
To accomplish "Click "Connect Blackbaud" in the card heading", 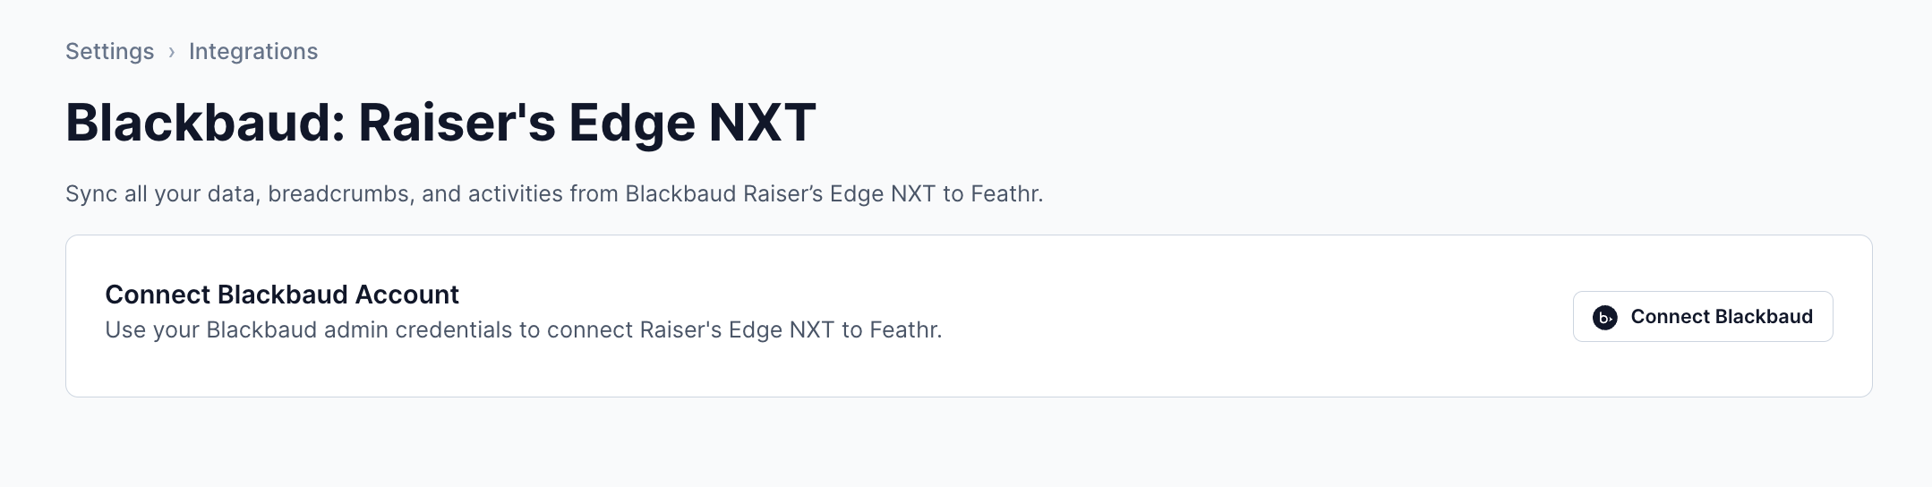I will coord(227,295).
